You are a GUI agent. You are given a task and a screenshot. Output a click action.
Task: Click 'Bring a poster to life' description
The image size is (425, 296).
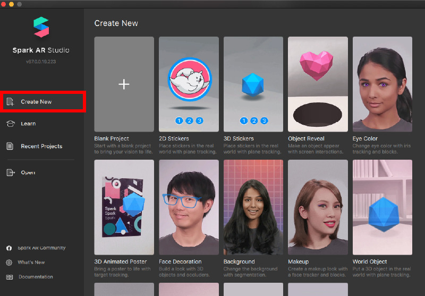pos(122,272)
